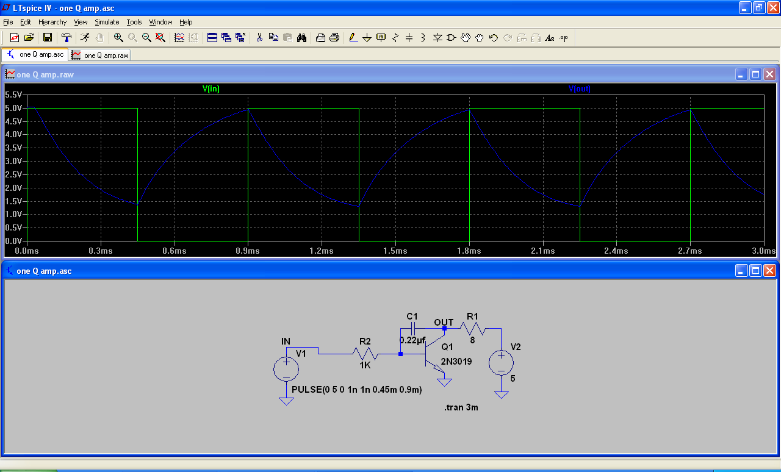Open the component gate icon

click(x=452, y=38)
